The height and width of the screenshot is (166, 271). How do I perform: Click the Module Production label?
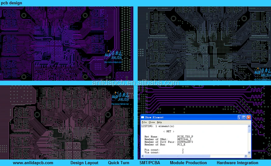[188, 163]
